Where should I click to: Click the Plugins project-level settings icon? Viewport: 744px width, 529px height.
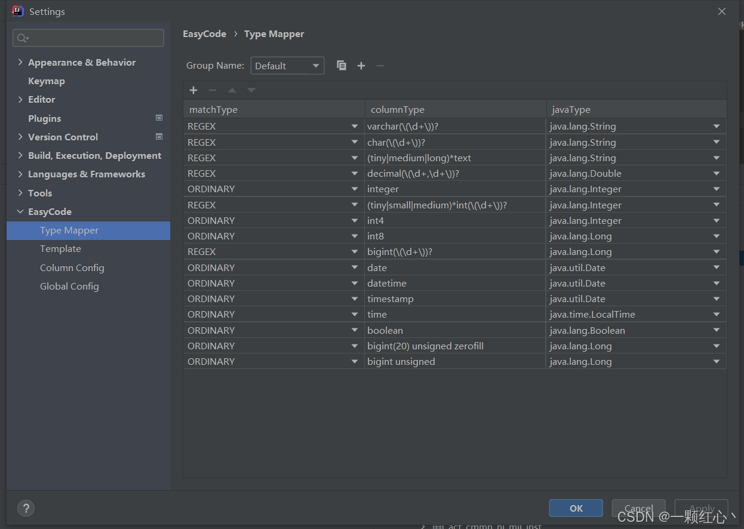(159, 118)
